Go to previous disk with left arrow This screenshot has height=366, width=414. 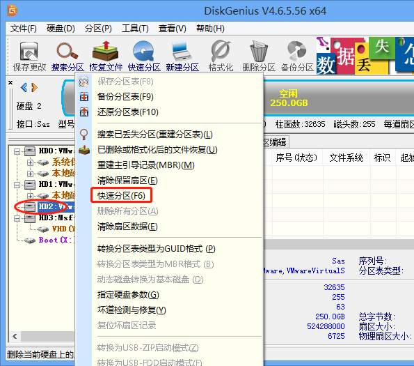24,87
